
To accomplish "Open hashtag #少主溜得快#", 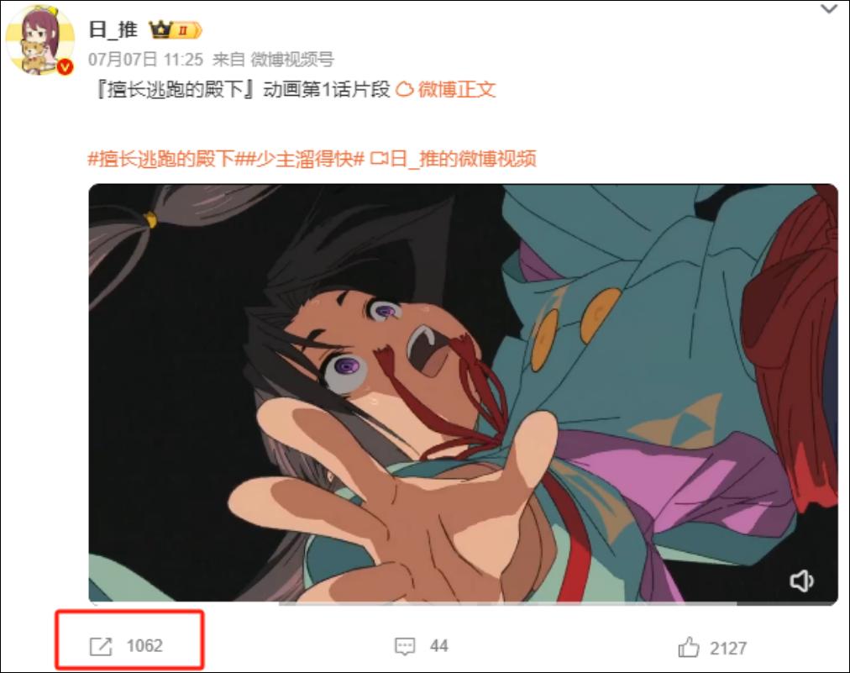I will coord(300,159).
